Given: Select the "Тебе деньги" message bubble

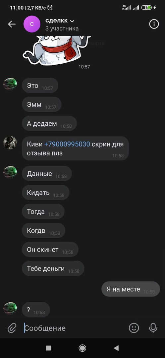Looking at the screenshot, I should point(53,268).
